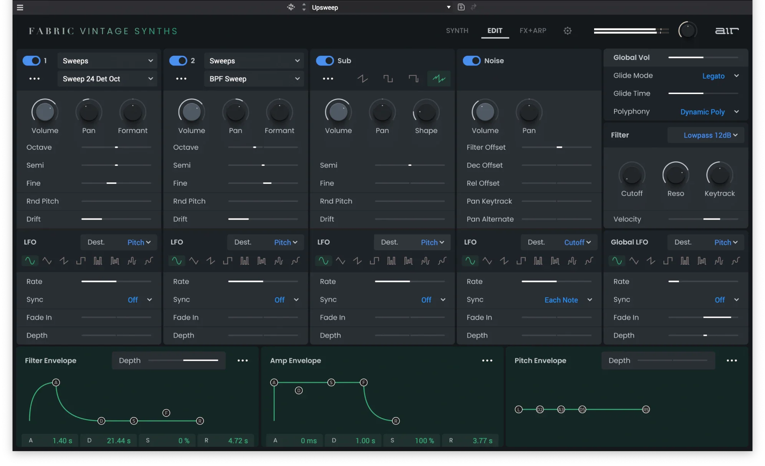Viewport: 765px width, 466px height.
Task: Open the hamburger menu icon
Action: coord(20,7)
